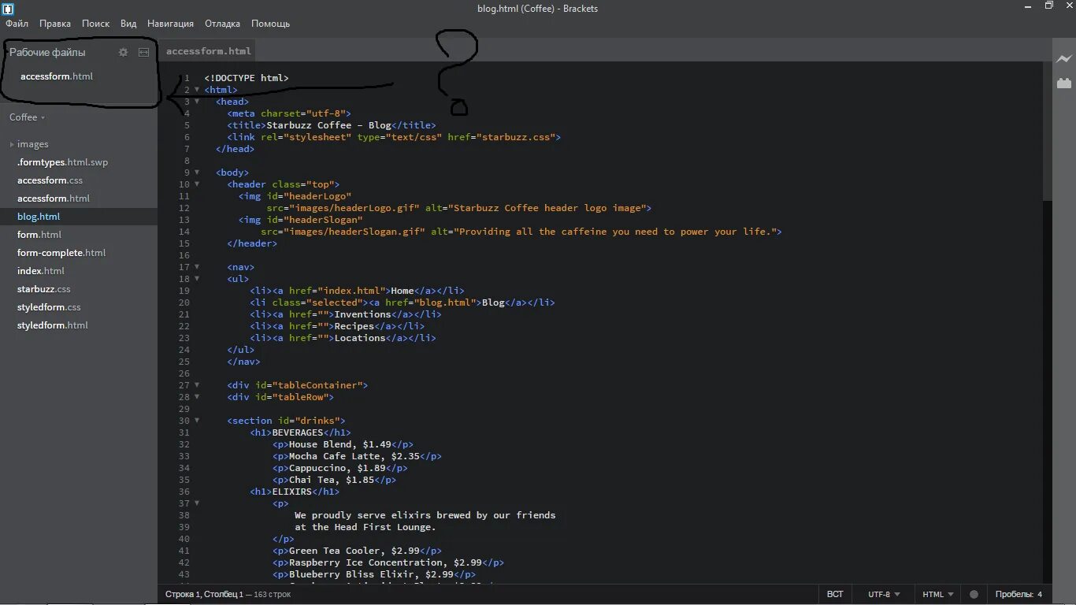
Task: Open the UTF-8 encoding dropdown
Action: 884,595
